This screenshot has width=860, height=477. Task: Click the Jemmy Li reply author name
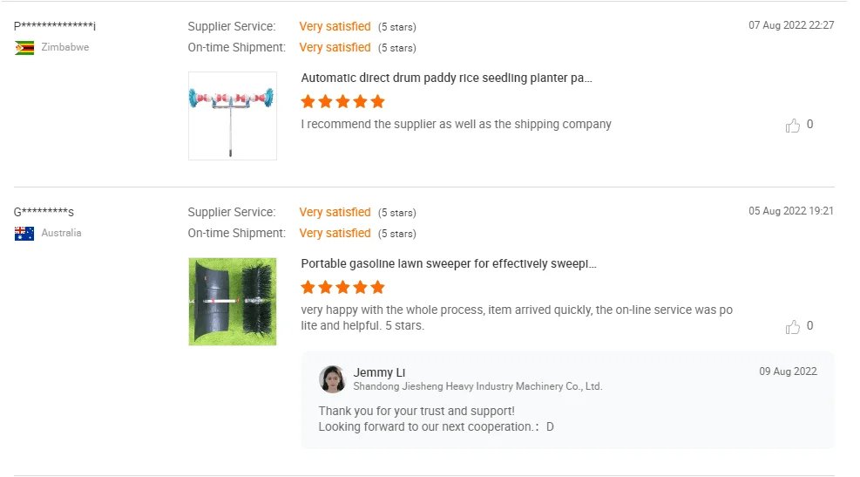tap(379, 372)
